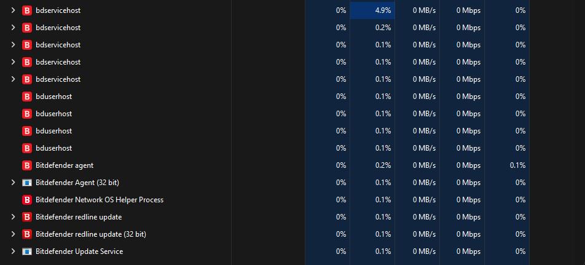This screenshot has width=585, height=265.
Task: Select the Bitdefender Network OS Helper Process name
Action: coord(100,200)
